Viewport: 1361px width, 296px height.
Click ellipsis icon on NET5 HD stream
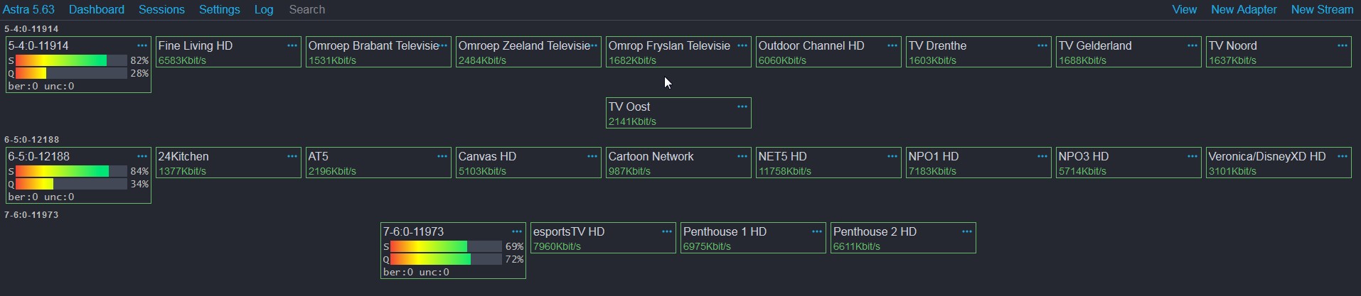(892, 156)
